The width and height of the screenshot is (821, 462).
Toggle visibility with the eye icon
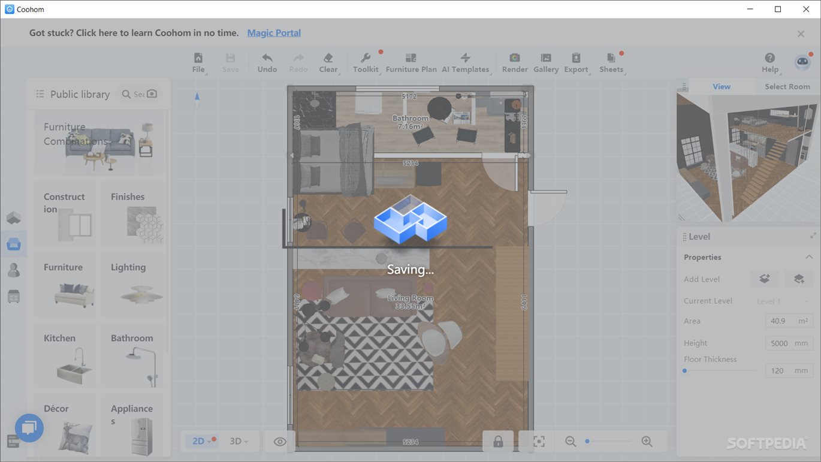point(280,442)
